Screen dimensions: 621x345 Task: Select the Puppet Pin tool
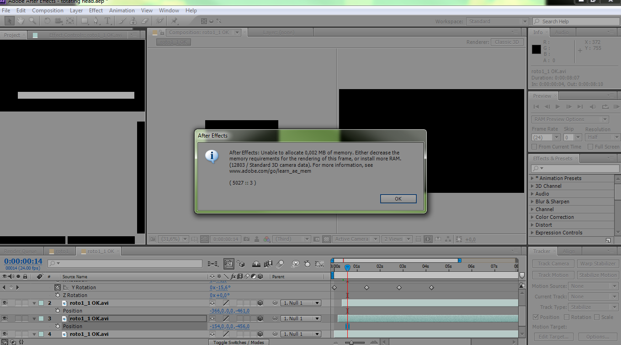pyautogui.click(x=174, y=21)
